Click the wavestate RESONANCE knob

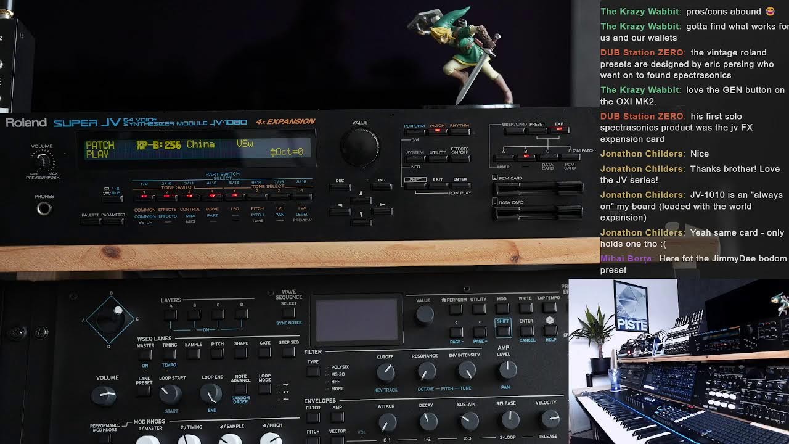tap(426, 371)
